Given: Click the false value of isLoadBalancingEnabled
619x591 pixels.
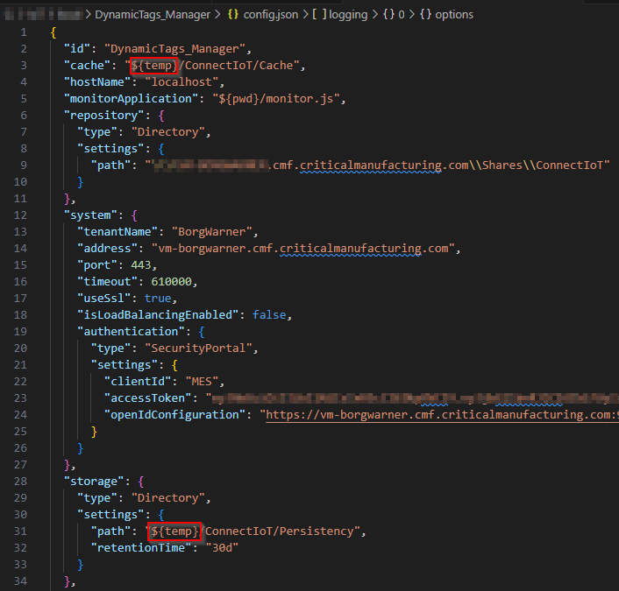Looking at the screenshot, I should tap(269, 314).
